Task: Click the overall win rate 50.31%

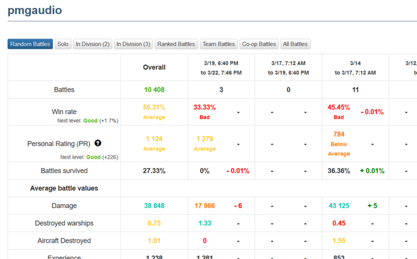Action: (x=154, y=107)
